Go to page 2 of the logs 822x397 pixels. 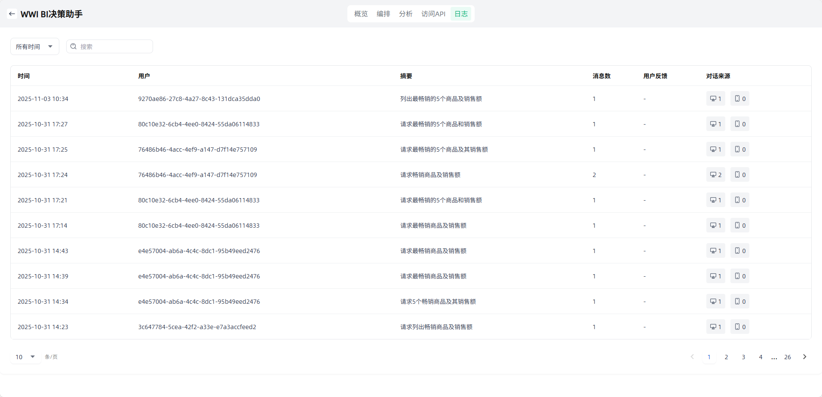click(726, 357)
